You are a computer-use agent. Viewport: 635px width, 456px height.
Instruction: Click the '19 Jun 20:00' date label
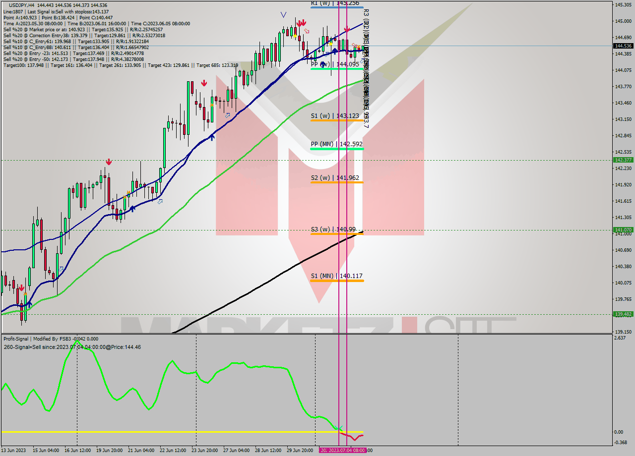[109, 451]
